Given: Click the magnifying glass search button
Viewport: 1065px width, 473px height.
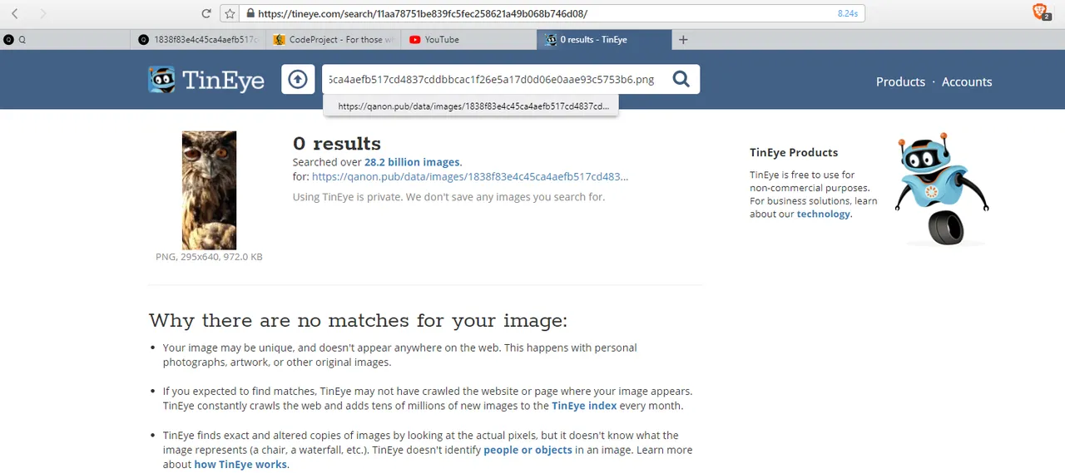Looking at the screenshot, I should tap(681, 79).
